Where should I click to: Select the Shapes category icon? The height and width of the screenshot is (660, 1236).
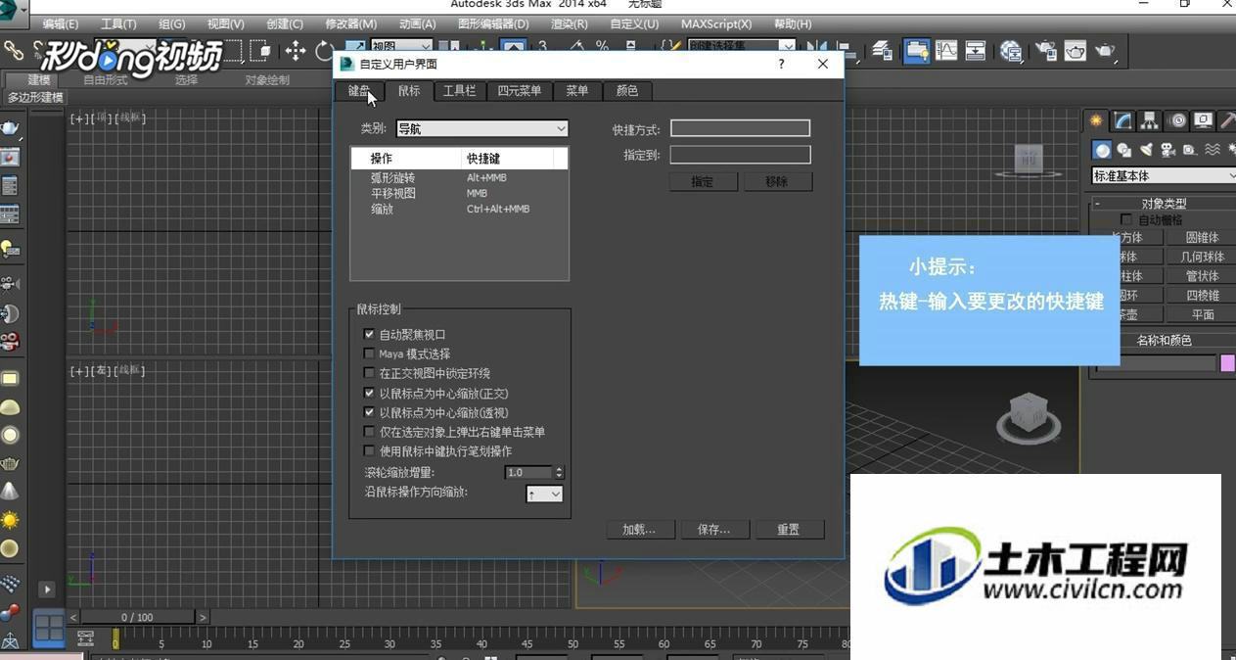(x=1124, y=150)
